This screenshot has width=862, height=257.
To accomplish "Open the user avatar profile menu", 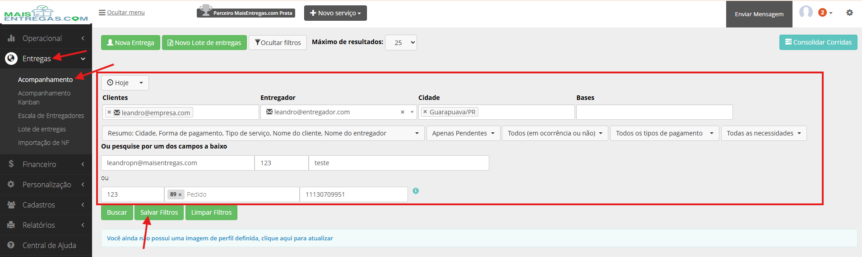I will click(x=806, y=12).
